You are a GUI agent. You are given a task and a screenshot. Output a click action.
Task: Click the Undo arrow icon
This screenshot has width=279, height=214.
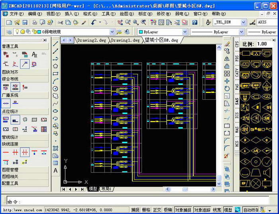pos(94,23)
